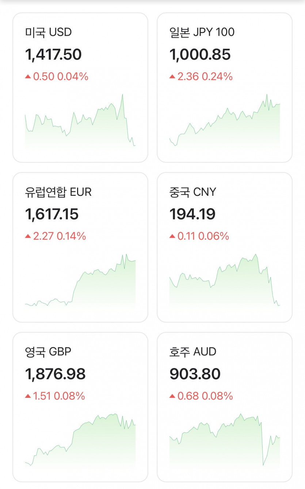Click the red up-triangle on JPY card
This screenshot has width=305, height=489.
[172, 77]
